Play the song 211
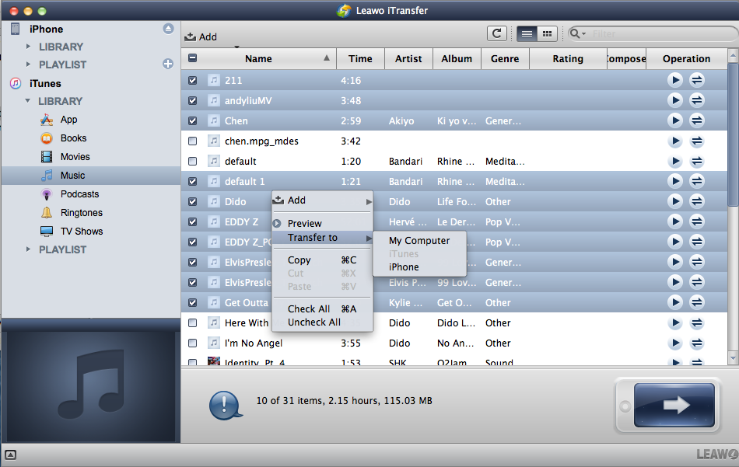 [x=675, y=80]
